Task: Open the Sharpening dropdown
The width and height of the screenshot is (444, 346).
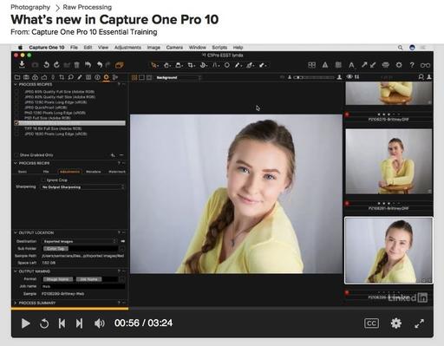Action: pyautogui.click(x=82, y=187)
